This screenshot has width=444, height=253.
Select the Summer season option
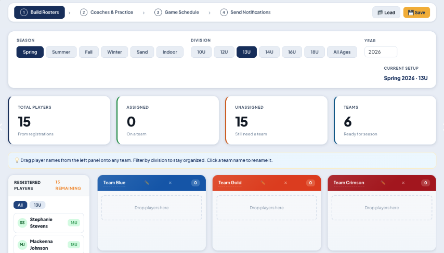click(x=61, y=52)
